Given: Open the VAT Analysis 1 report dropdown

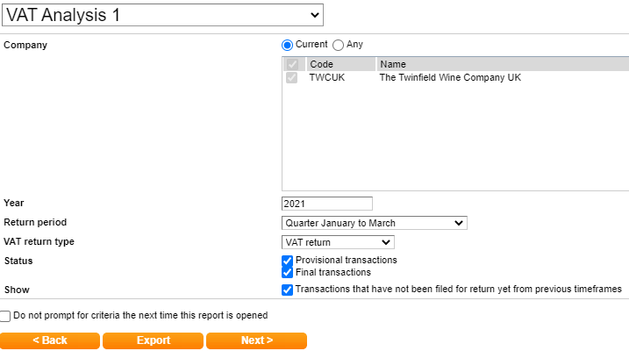Looking at the screenshot, I should pos(162,15).
